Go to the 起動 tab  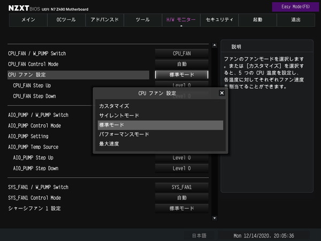tap(257, 20)
